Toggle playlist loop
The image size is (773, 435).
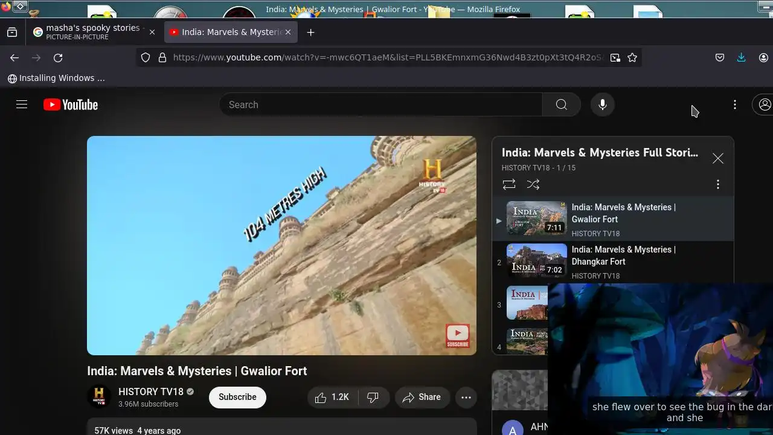coord(509,184)
